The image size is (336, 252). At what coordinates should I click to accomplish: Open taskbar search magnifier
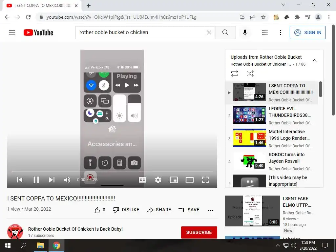pyautogui.click(x=24, y=245)
